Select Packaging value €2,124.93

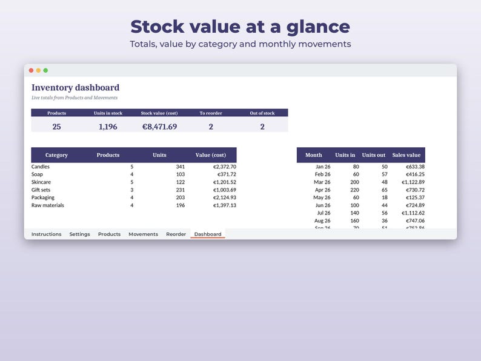(x=225, y=197)
